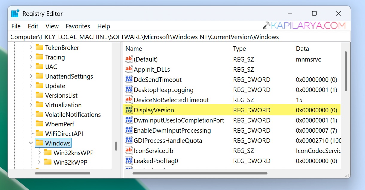Collapse the Windows registry key
Image resolution: width=365 pixels, height=190 pixels.
[x=31, y=143]
